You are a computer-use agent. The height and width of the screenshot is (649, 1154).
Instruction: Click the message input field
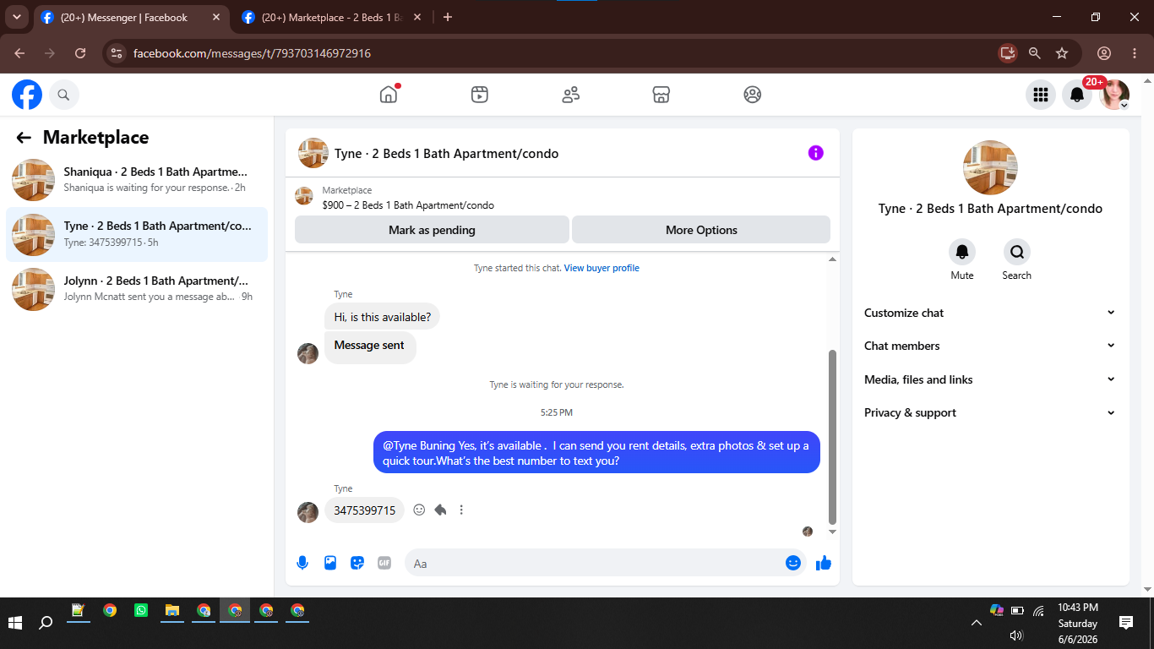point(595,563)
